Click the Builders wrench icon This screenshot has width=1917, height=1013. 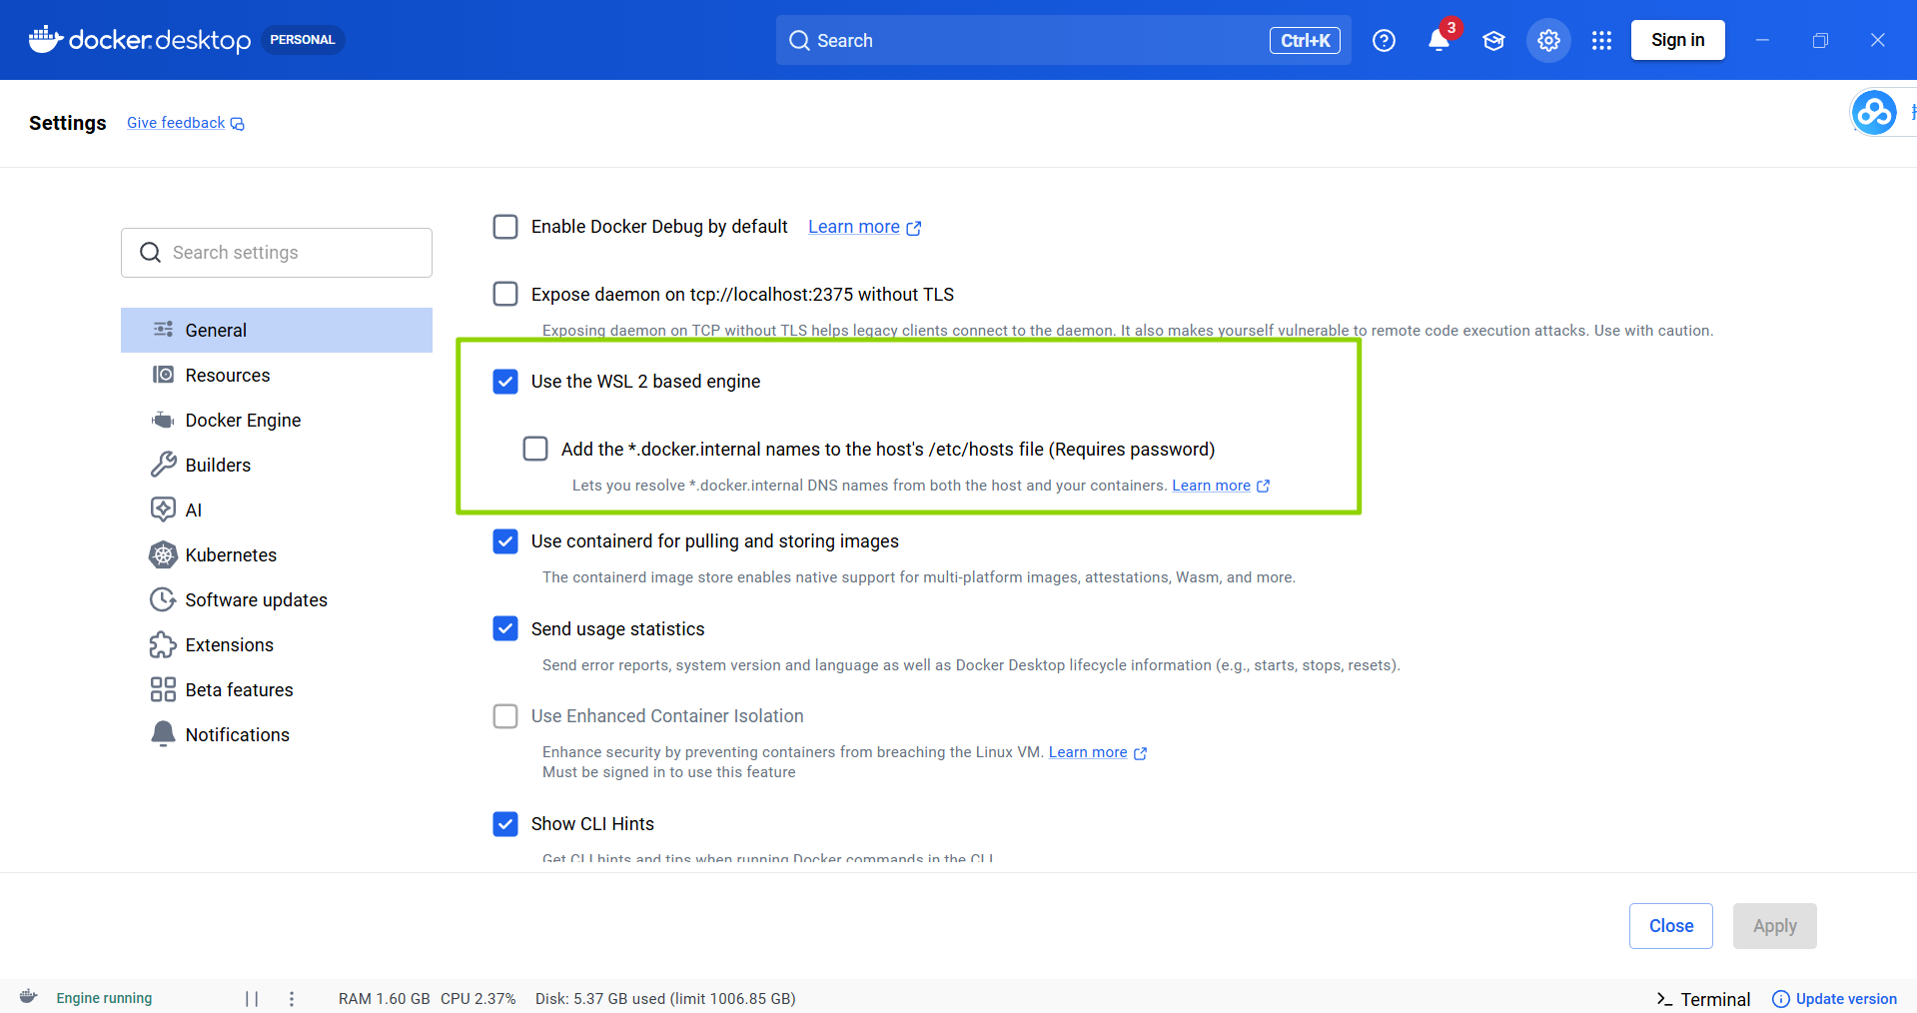163,465
